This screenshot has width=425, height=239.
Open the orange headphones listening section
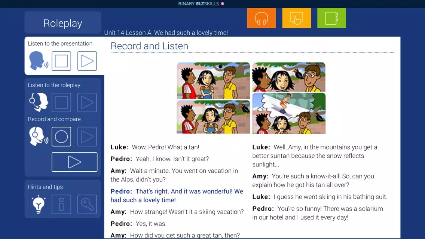(x=261, y=18)
